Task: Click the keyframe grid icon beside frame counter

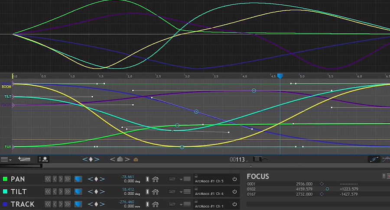Action: click(257, 159)
